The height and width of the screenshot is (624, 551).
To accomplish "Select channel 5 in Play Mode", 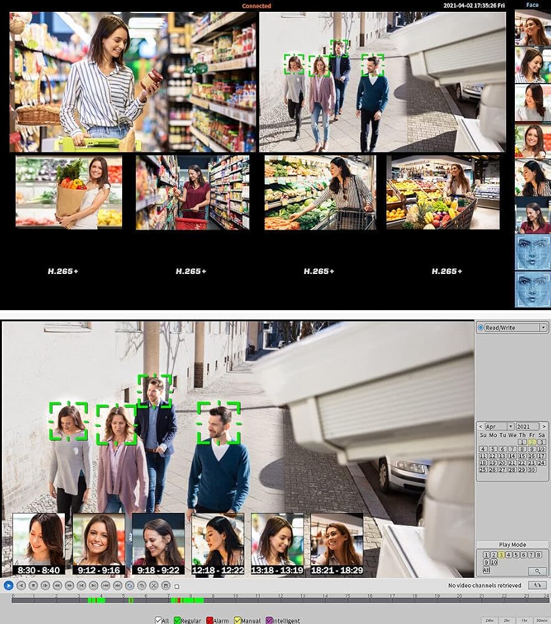I will 516,555.
